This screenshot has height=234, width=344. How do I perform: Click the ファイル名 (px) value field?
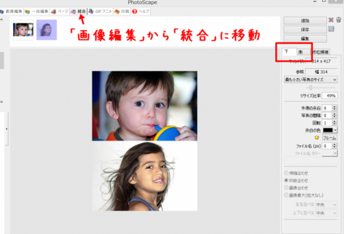(x=327, y=146)
